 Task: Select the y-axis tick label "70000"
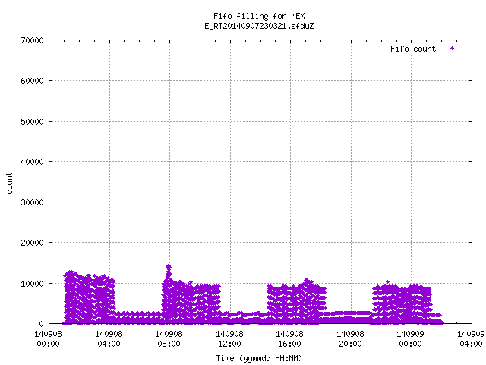32,40
